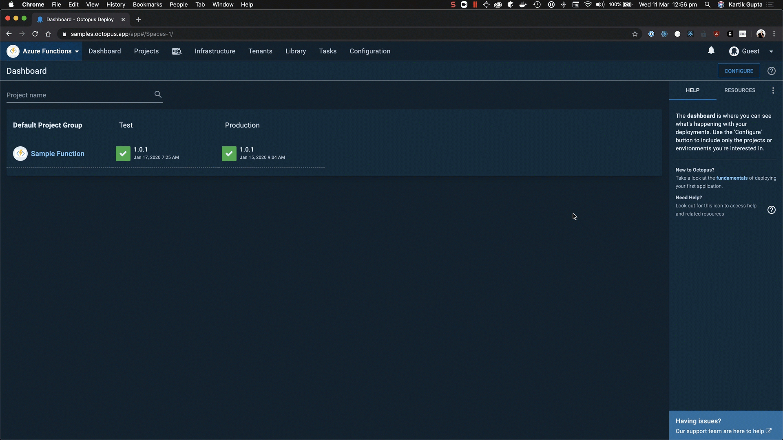Click the Time Machine menu bar icon

coord(537,5)
